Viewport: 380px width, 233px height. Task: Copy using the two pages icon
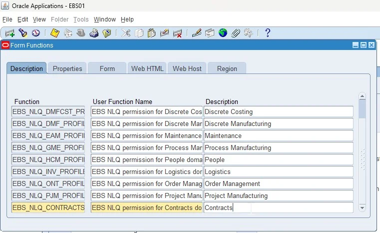[139, 33]
